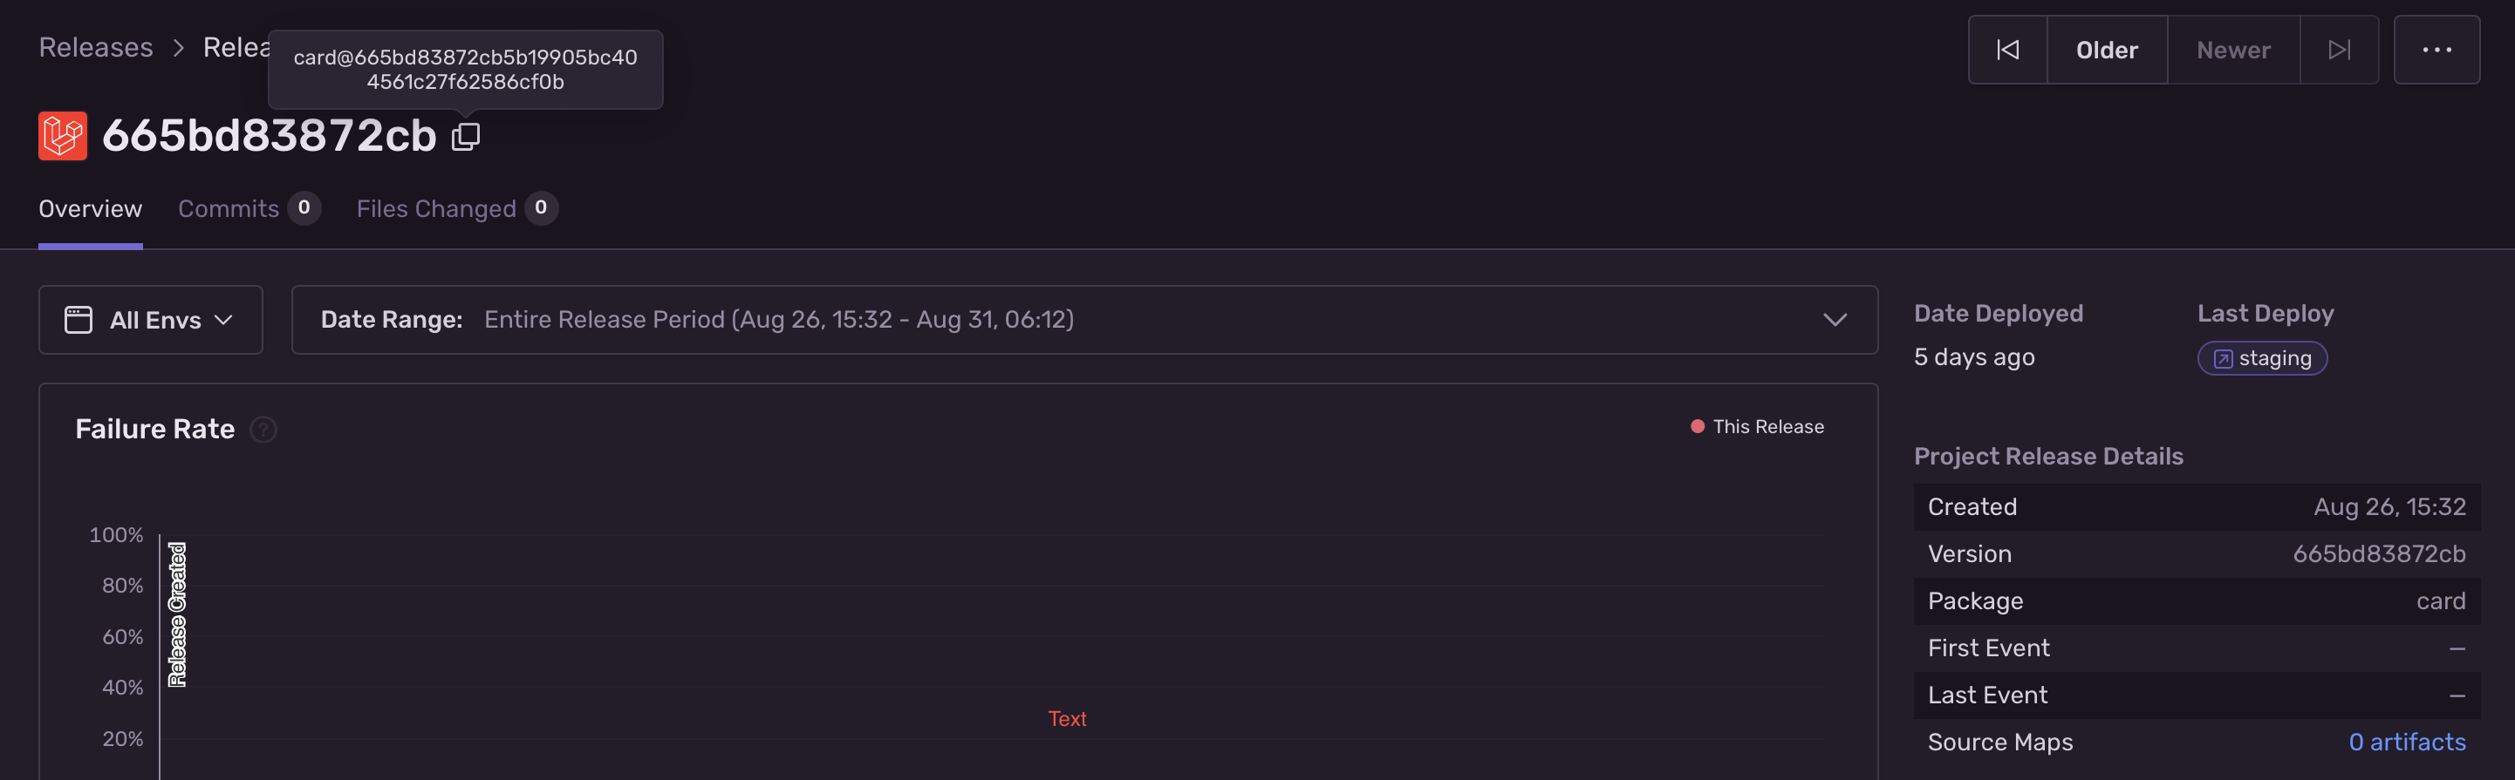Click the Date Range chevron arrow
Image resolution: width=2515 pixels, height=780 pixels.
[1836, 319]
